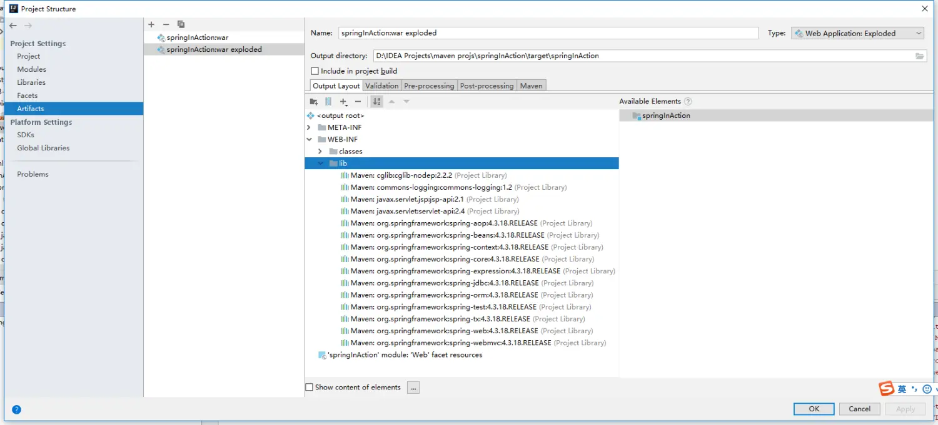Image resolution: width=938 pixels, height=425 pixels.
Task: Expand the classes folder
Action: point(320,151)
